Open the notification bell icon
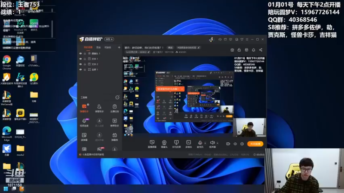Image resolution: width=344 pixels, height=193 pixels. [x=253, y=50]
